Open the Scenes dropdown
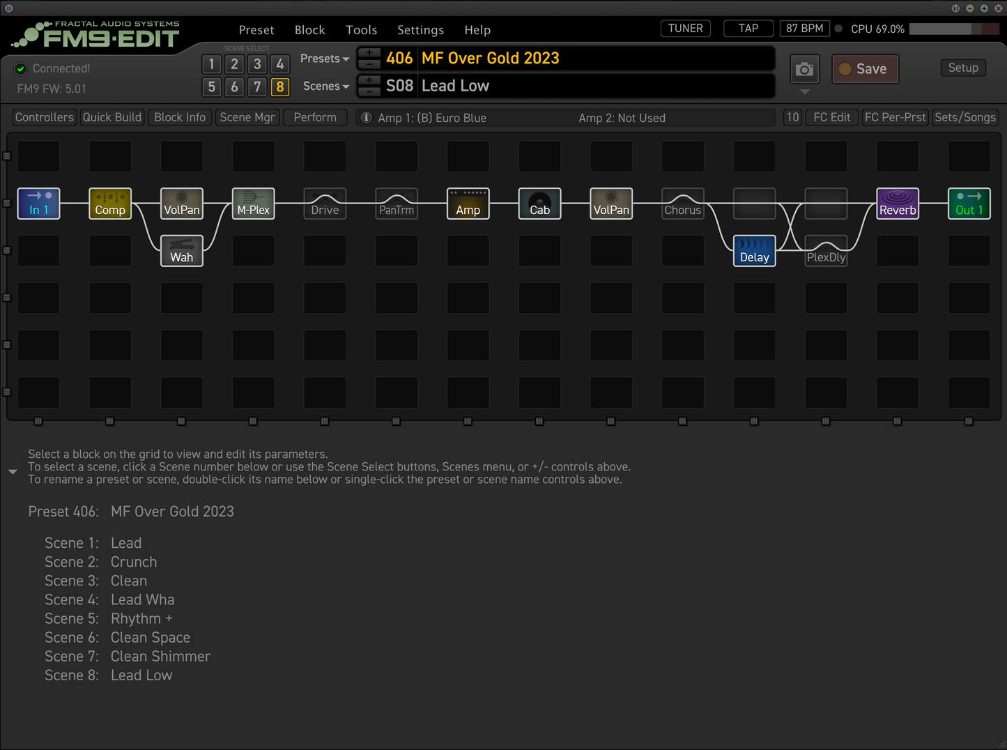 (x=325, y=86)
